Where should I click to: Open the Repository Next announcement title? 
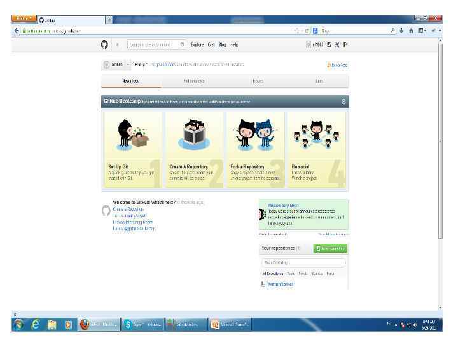pos(283,206)
